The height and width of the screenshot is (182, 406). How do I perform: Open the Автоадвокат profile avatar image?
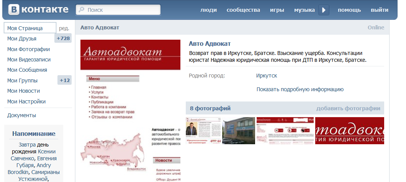click(x=130, y=111)
